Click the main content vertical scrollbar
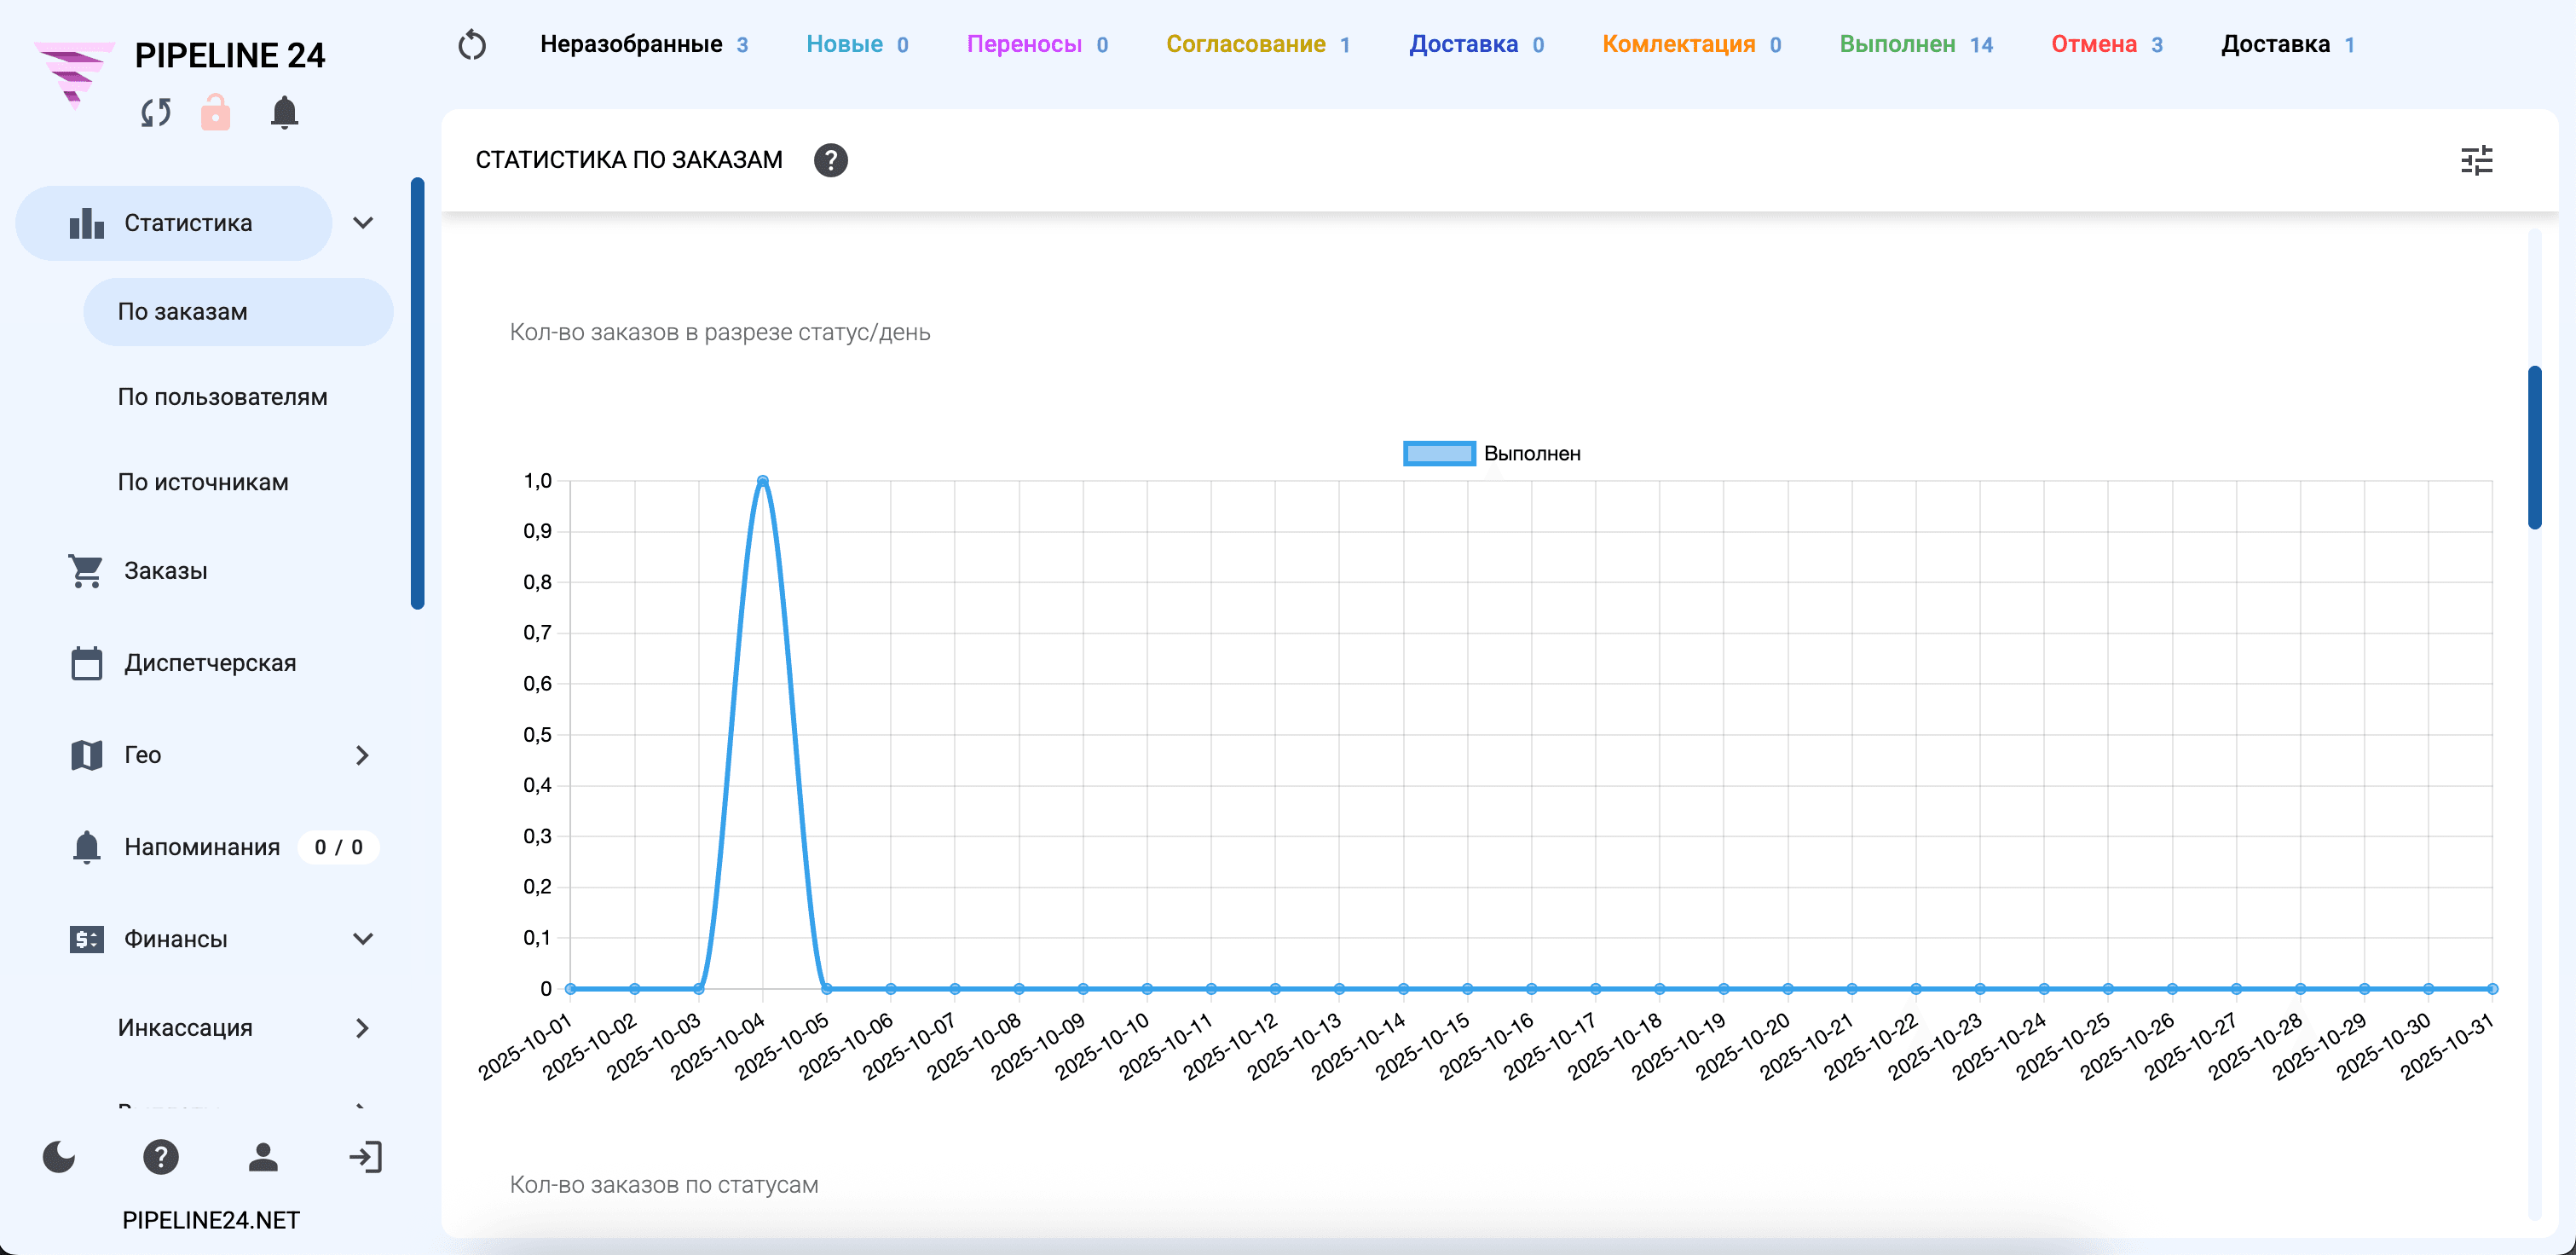The image size is (2576, 1255). (2534, 447)
